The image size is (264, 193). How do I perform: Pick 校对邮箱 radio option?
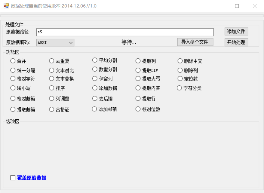click(x=13, y=98)
